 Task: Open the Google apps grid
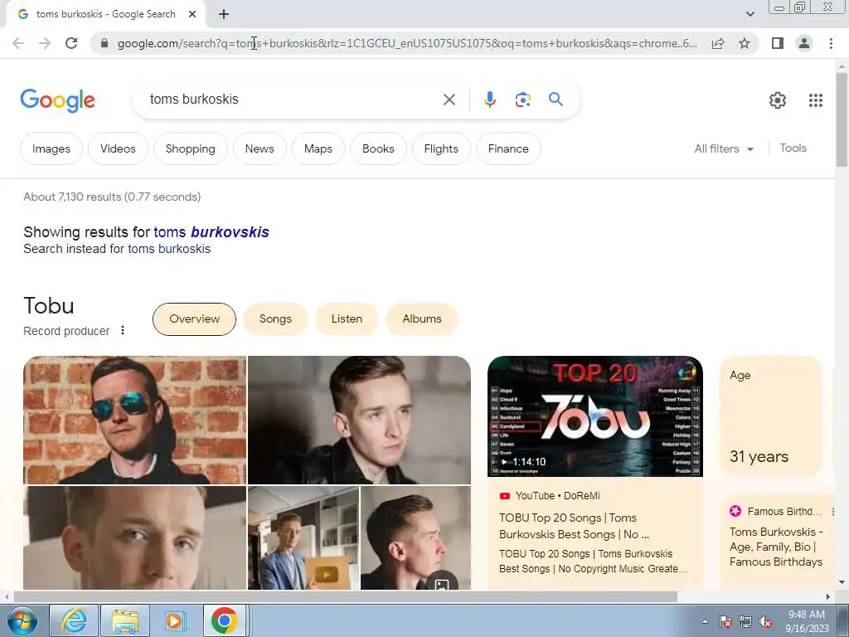coord(816,100)
